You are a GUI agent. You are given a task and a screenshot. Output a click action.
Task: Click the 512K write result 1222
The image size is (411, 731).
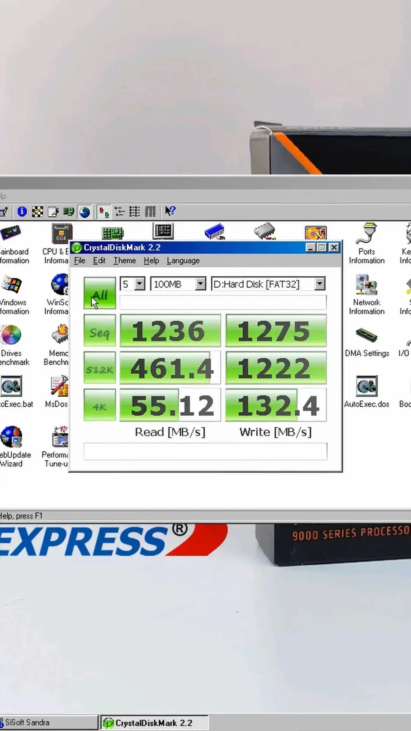276,368
